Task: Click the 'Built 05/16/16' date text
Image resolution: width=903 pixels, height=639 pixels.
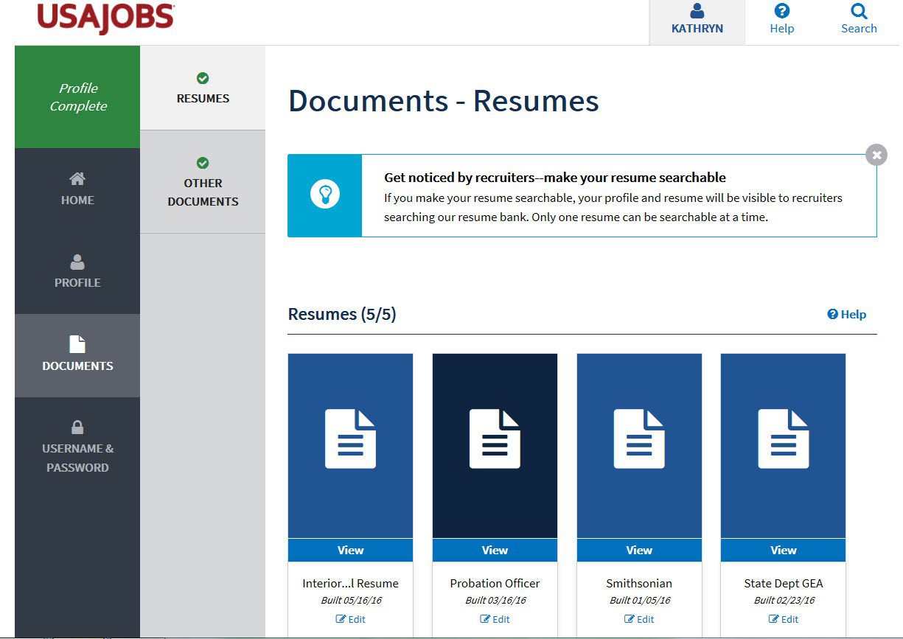Action: 350,600
